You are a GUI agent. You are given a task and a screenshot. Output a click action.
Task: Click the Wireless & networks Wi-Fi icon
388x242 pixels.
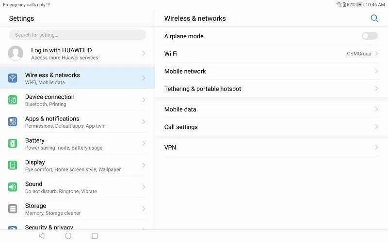click(x=13, y=78)
